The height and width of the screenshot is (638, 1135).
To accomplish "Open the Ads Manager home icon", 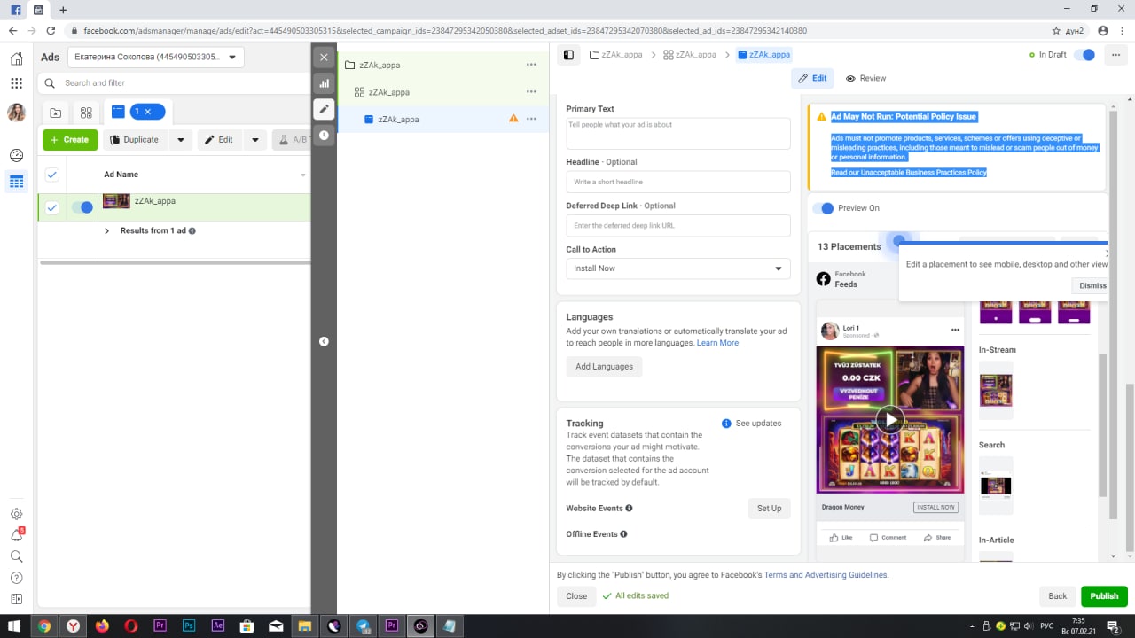I will [16, 58].
